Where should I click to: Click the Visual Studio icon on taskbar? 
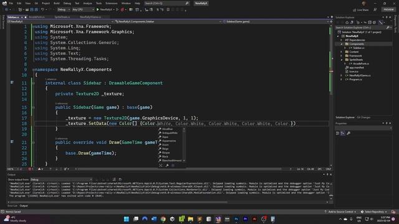pyautogui.click(x=218, y=219)
